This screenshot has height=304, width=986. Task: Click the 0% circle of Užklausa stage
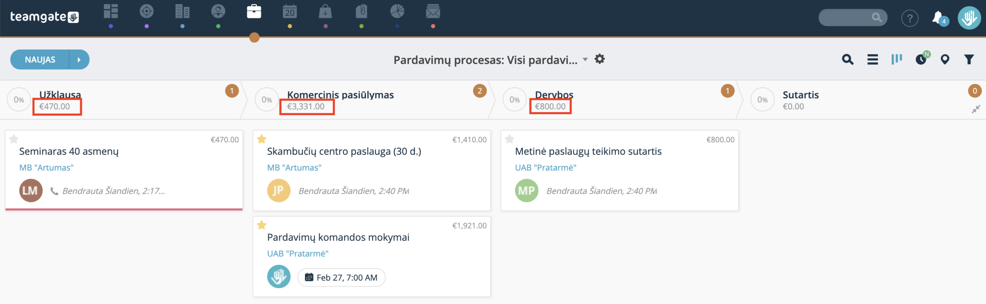18,100
